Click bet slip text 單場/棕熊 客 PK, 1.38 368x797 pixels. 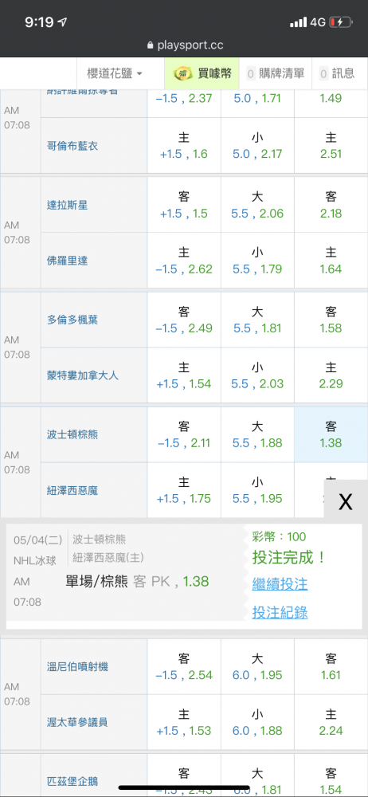(x=137, y=581)
